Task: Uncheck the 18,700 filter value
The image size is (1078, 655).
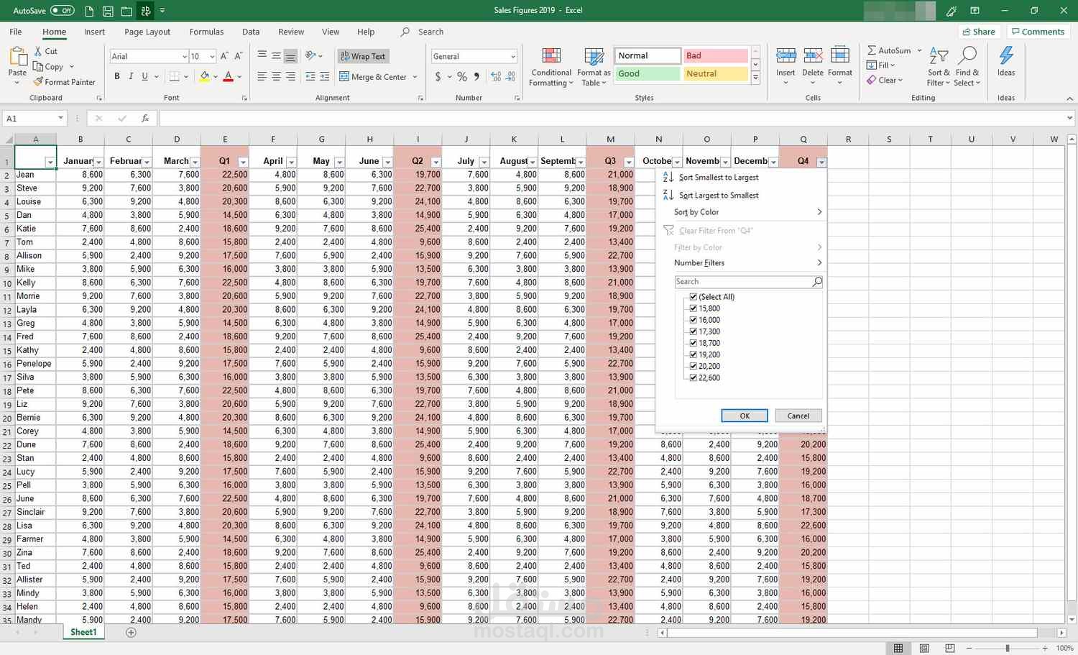Action: pos(693,343)
